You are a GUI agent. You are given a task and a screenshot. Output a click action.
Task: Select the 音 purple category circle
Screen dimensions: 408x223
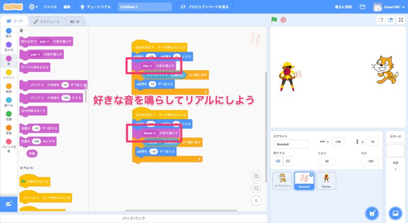point(8,60)
